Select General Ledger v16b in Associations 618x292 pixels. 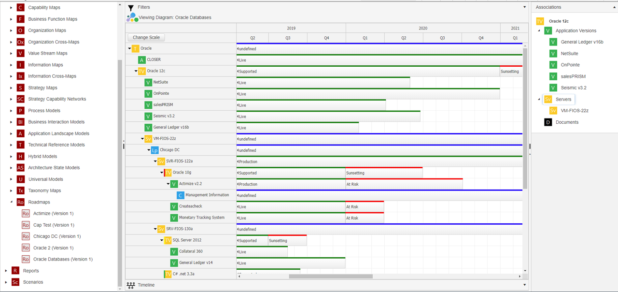click(582, 42)
